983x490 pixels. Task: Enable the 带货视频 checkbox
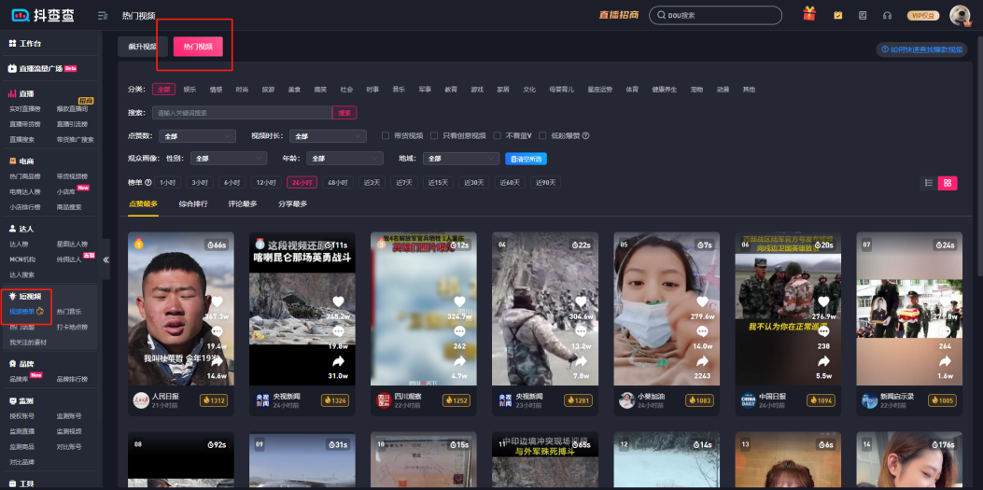(x=386, y=135)
